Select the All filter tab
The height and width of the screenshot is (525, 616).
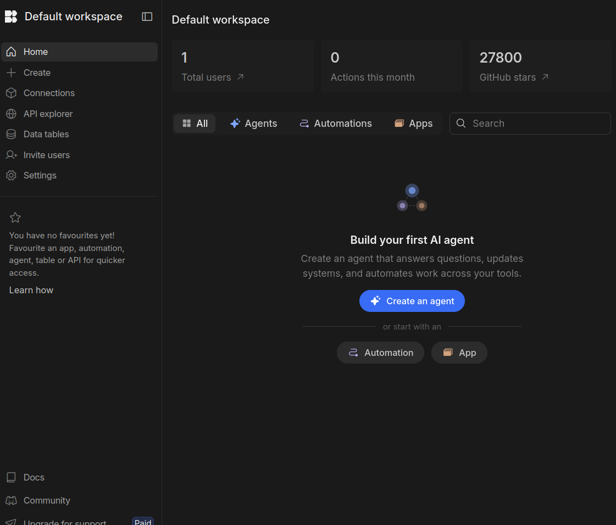(x=195, y=124)
